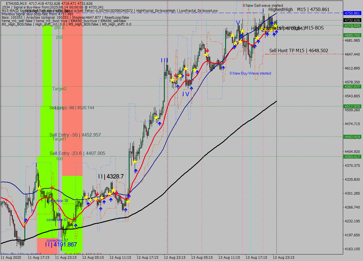
Task: Select the blue up arrow under '0 New Buy Wave started'
Action: click(223, 67)
